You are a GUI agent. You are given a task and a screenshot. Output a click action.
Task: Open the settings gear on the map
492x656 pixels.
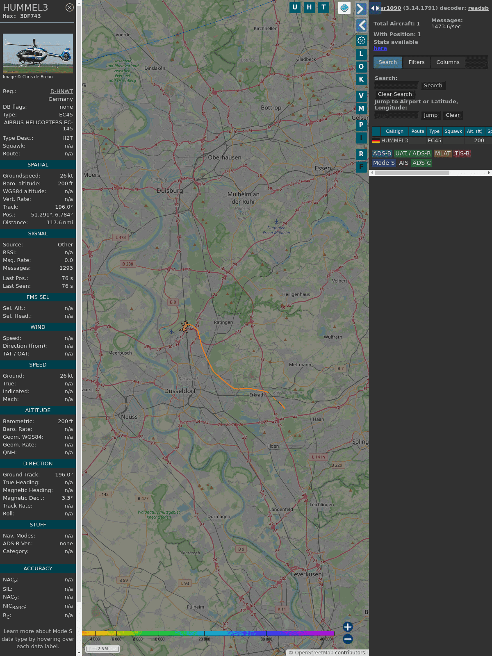coord(361,40)
